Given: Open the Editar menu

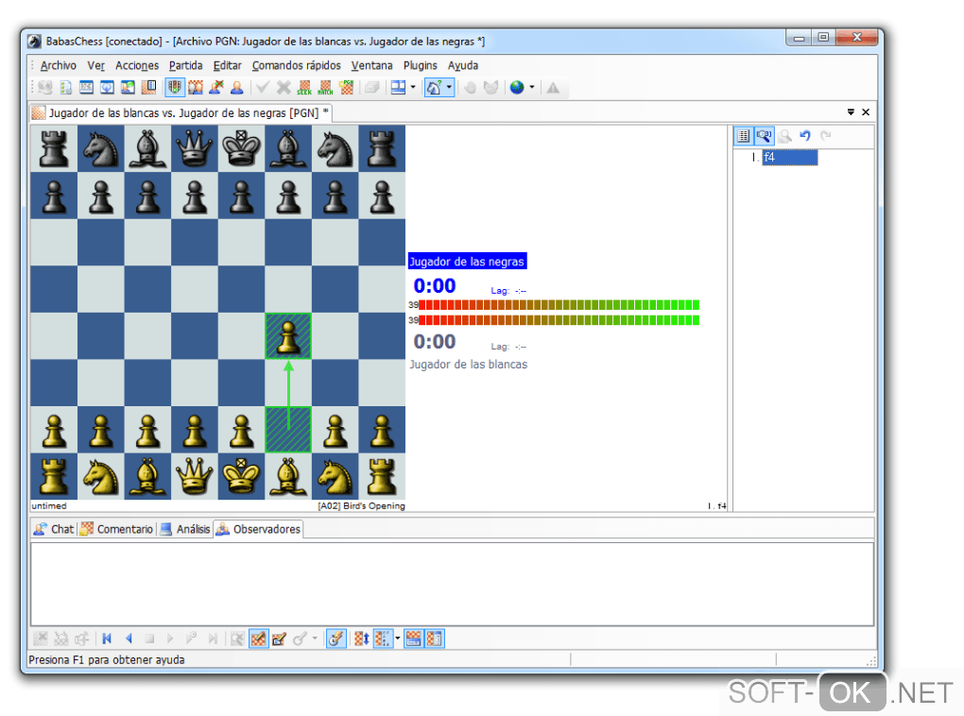Looking at the screenshot, I should click(228, 65).
